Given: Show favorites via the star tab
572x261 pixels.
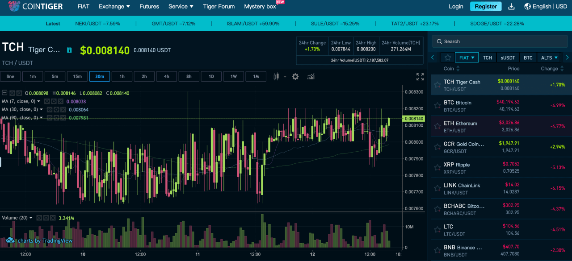Looking at the screenshot, I should pos(447,58).
